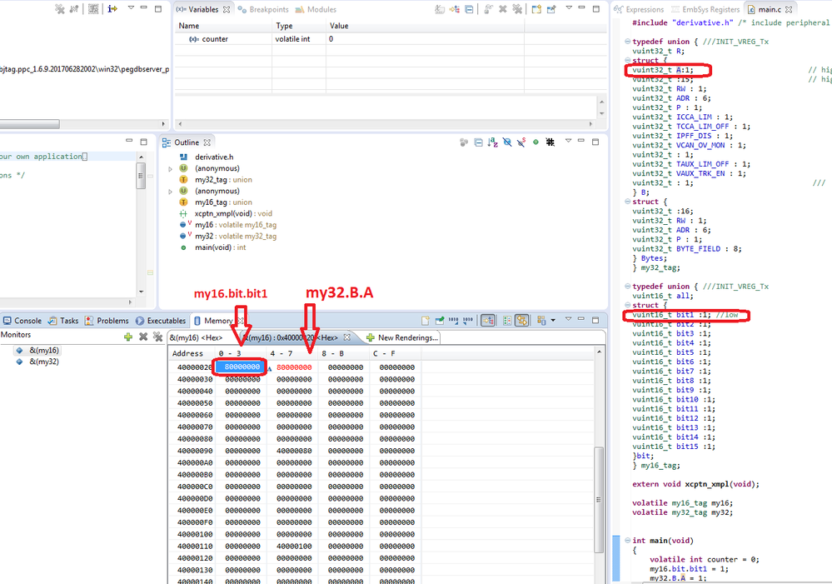The width and height of the screenshot is (832, 584).
Task: Switch to Variables tab
Action: pyautogui.click(x=203, y=9)
